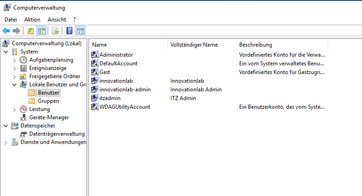Select the Gruppen folder

tap(48, 101)
